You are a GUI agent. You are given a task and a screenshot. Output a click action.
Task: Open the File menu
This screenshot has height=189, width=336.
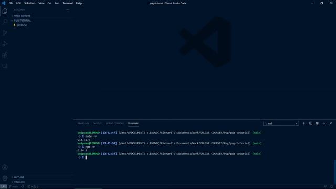tap(10, 3)
